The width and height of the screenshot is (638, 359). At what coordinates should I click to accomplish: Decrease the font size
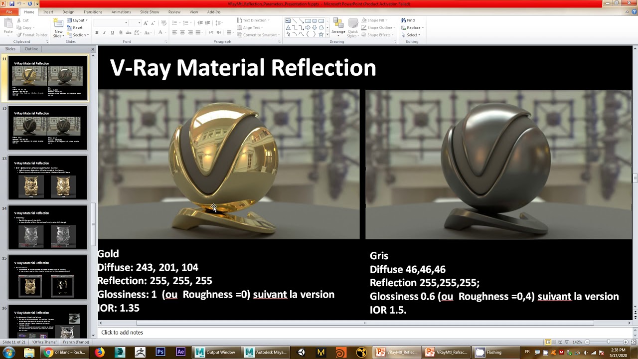point(153,23)
